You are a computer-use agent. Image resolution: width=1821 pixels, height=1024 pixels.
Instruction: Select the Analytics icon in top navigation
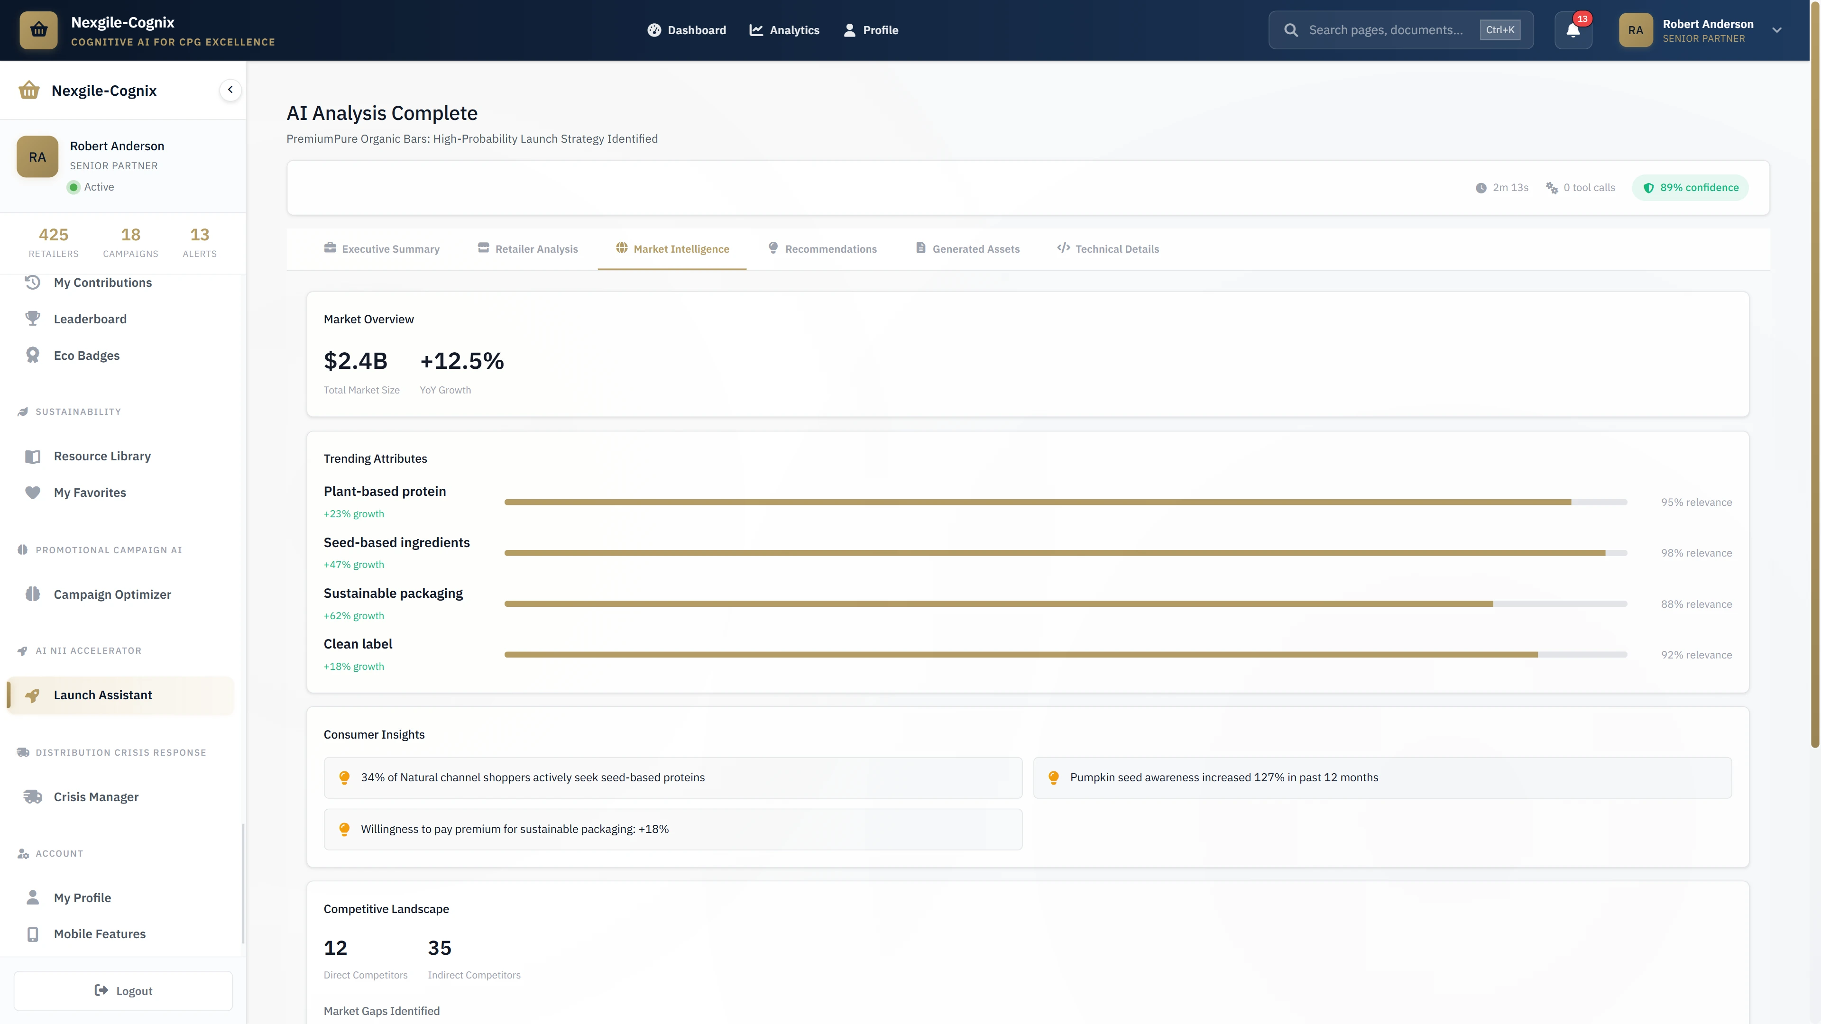pyautogui.click(x=756, y=30)
